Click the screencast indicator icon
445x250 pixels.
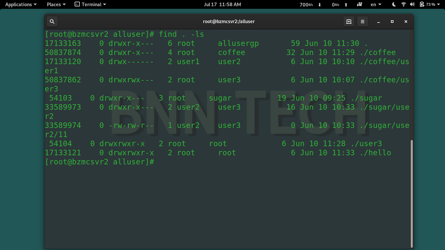pyautogui.click(x=359, y=4)
